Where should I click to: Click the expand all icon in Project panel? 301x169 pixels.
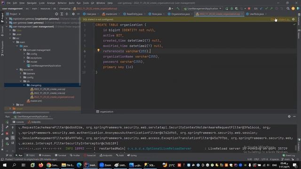pos(62,14)
